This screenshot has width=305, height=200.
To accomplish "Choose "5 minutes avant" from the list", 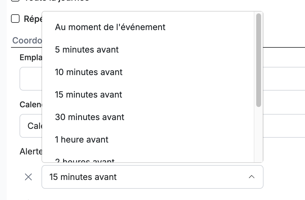I will click(x=148, y=50).
